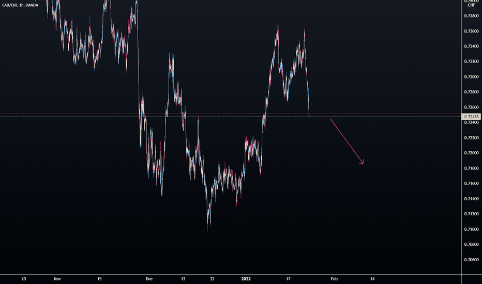Click the 0.73800 price axis label
The image size is (482, 284).
point(471,15)
